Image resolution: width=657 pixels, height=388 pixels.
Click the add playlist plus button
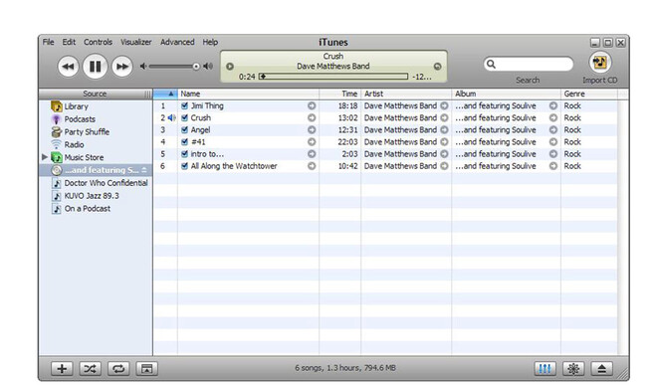coord(62,369)
